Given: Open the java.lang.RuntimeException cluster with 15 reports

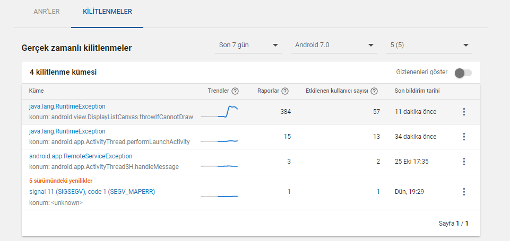Looking at the screenshot, I should pyautogui.click(x=67, y=131).
